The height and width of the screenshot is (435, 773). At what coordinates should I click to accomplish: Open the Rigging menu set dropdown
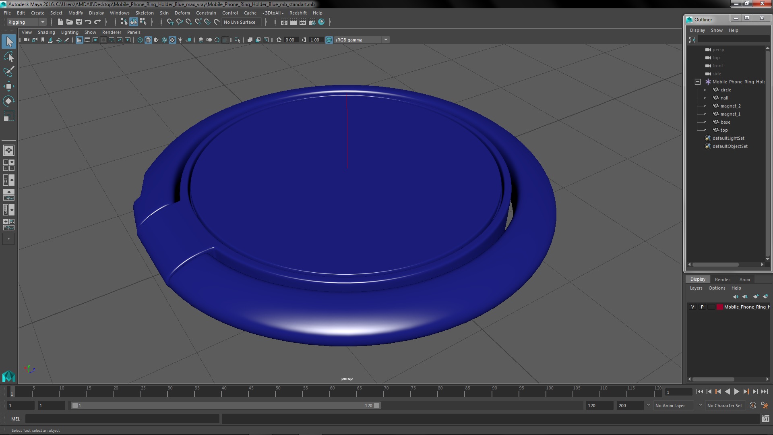[x=42, y=22]
